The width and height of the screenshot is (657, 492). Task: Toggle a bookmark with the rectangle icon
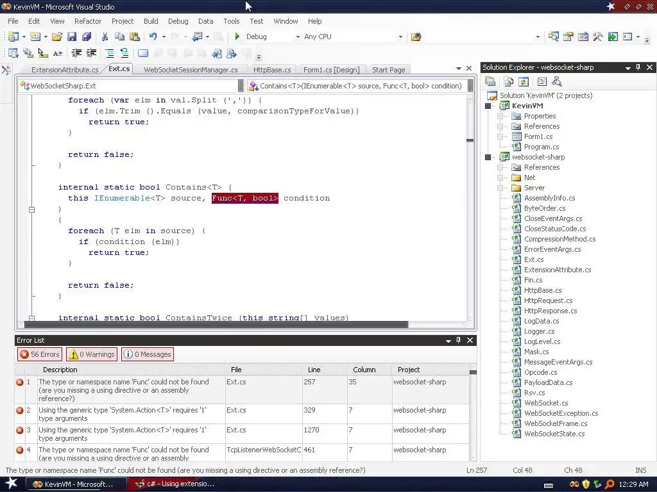143,53
